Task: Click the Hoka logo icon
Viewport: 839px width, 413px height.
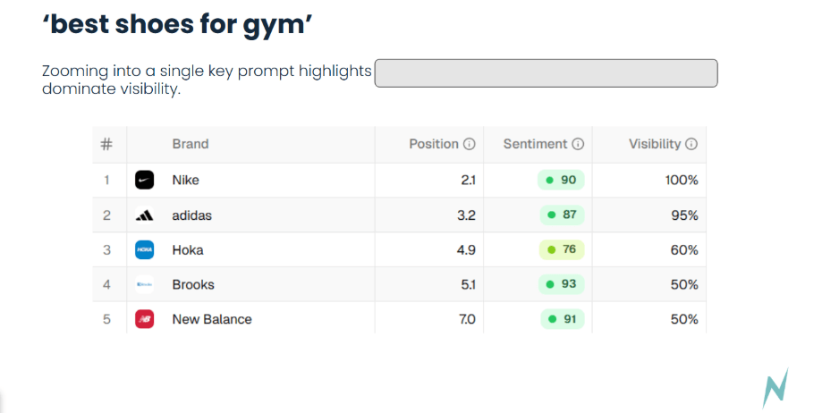Action: click(144, 250)
